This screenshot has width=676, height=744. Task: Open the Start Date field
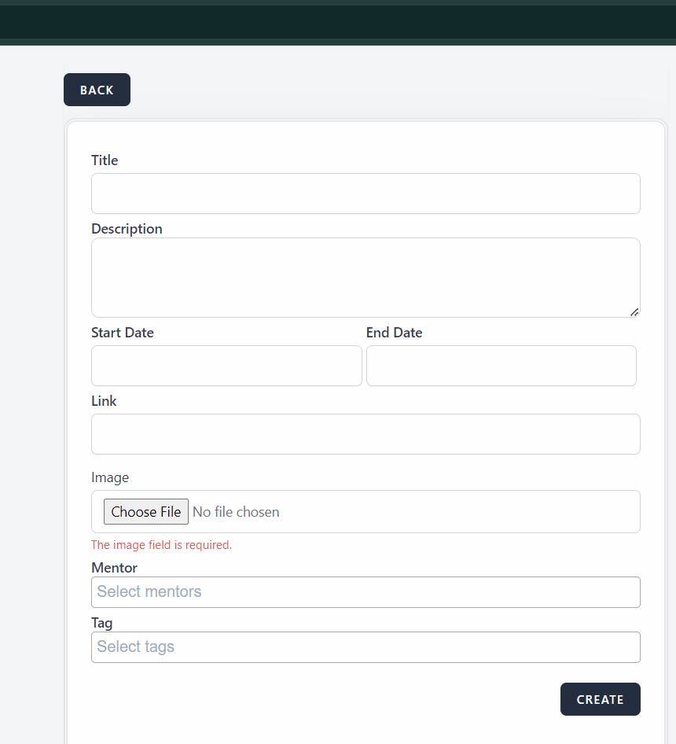(x=226, y=366)
